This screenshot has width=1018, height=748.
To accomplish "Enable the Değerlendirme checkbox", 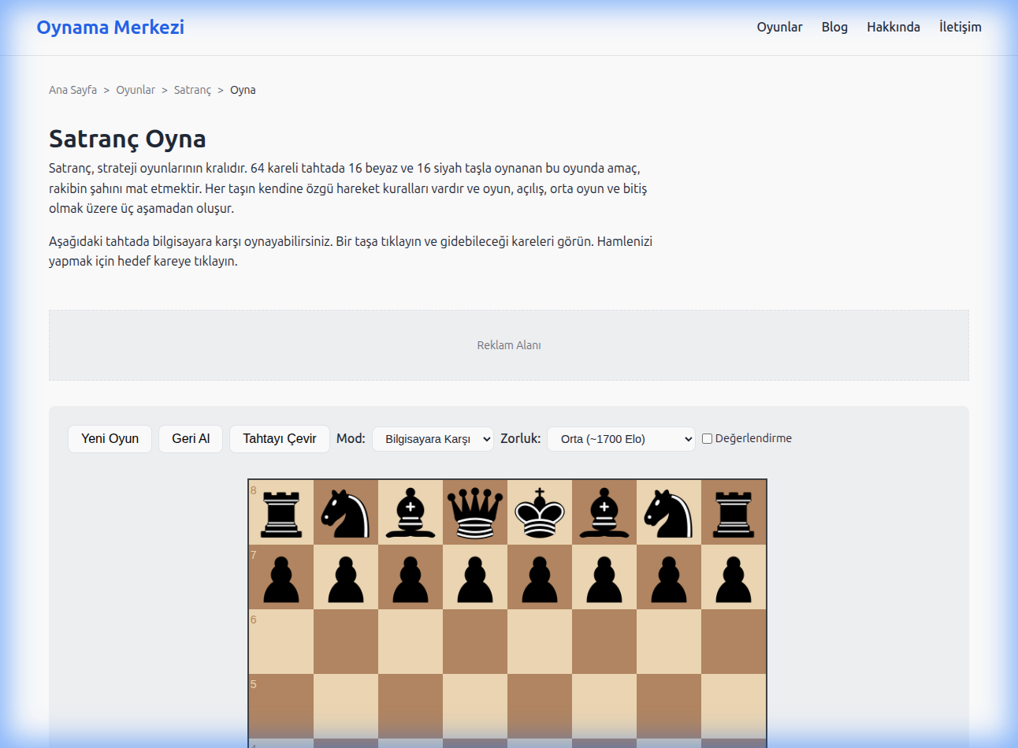I will [x=707, y=439].
